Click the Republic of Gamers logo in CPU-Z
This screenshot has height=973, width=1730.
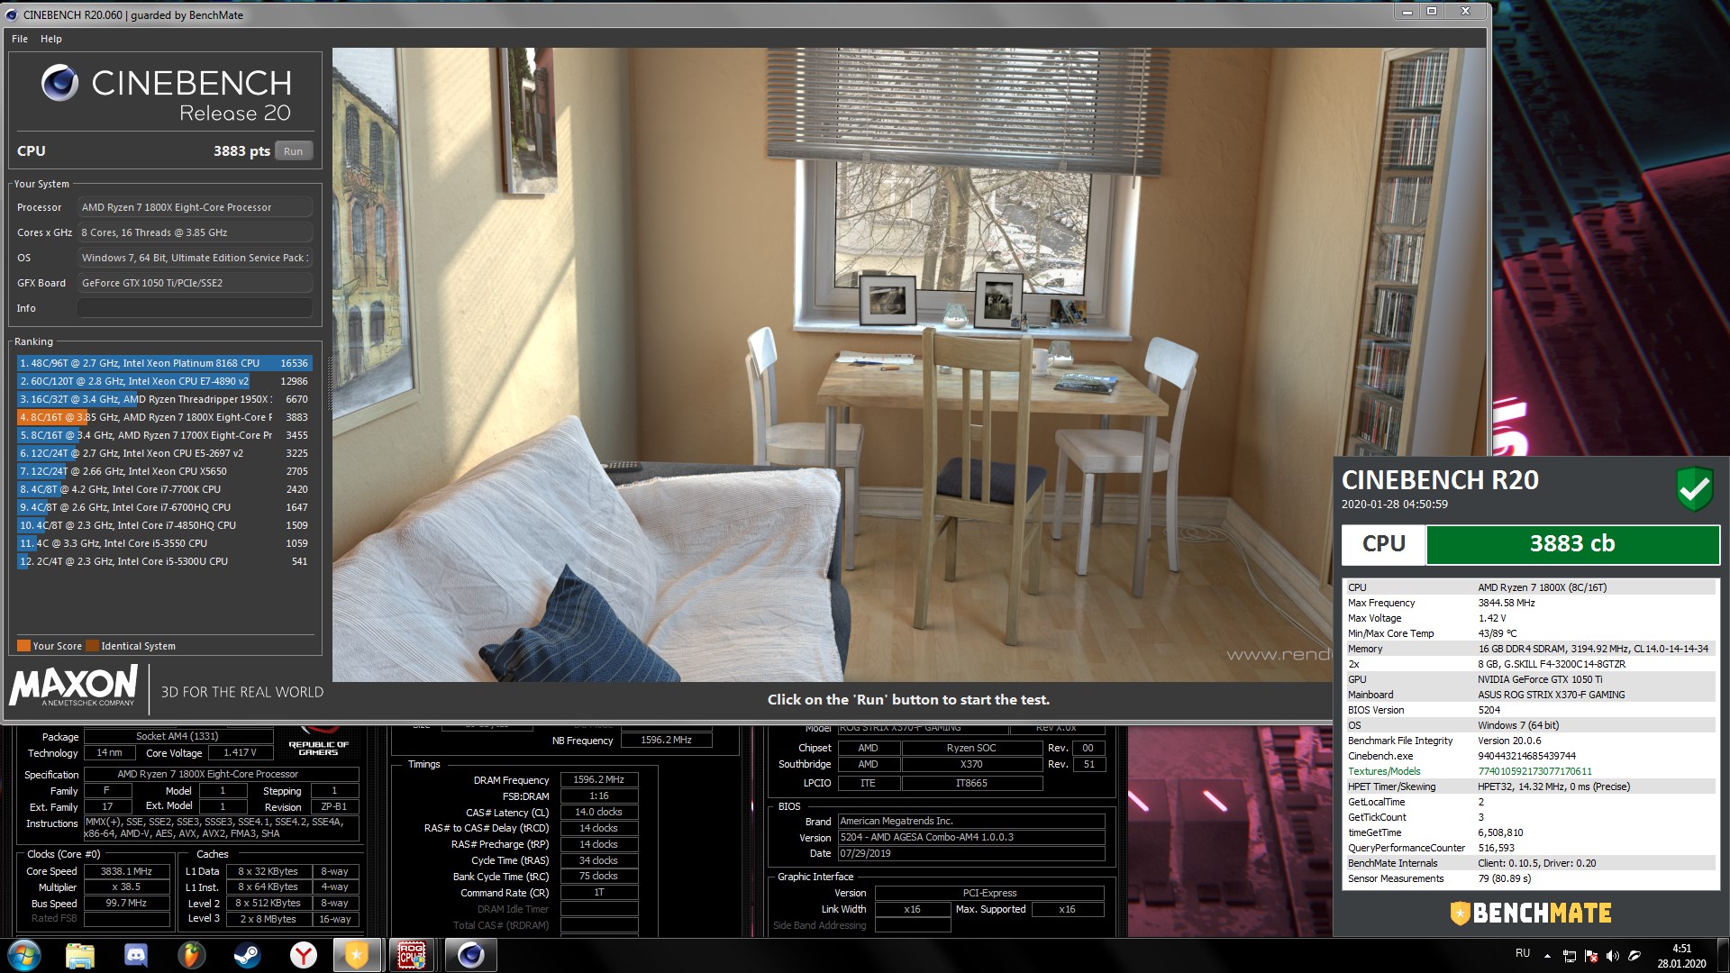318,741
